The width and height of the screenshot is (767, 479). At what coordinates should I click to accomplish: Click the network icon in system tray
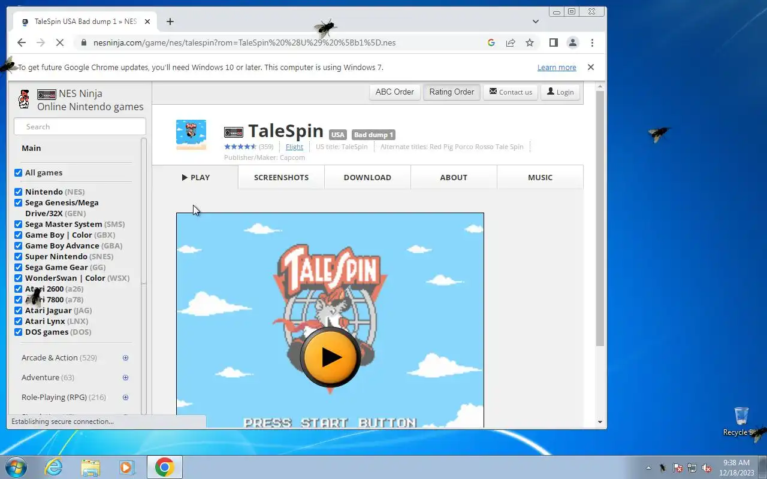coord(692,468)
